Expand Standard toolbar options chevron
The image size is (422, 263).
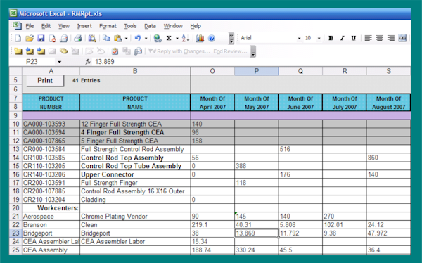coord(231,39)
